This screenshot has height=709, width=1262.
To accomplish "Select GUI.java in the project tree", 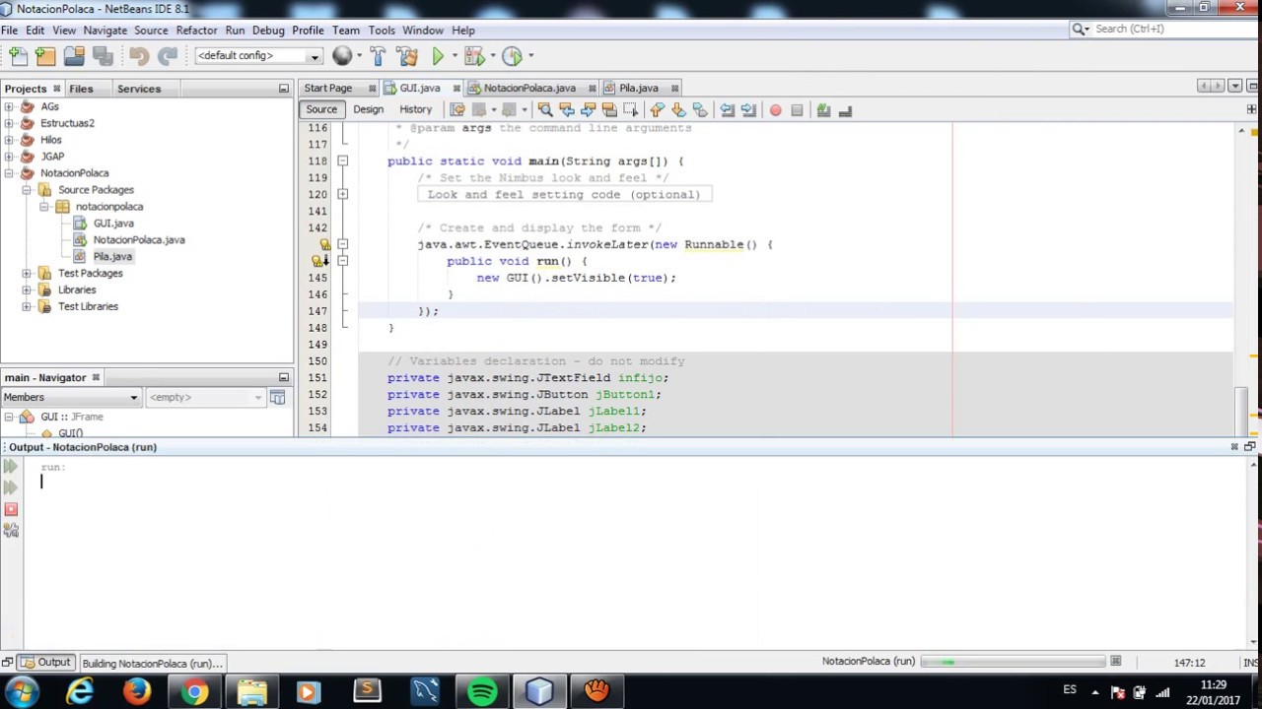I will [112, 224].
